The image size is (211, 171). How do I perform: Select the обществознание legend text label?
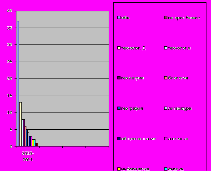click(139, 139)
